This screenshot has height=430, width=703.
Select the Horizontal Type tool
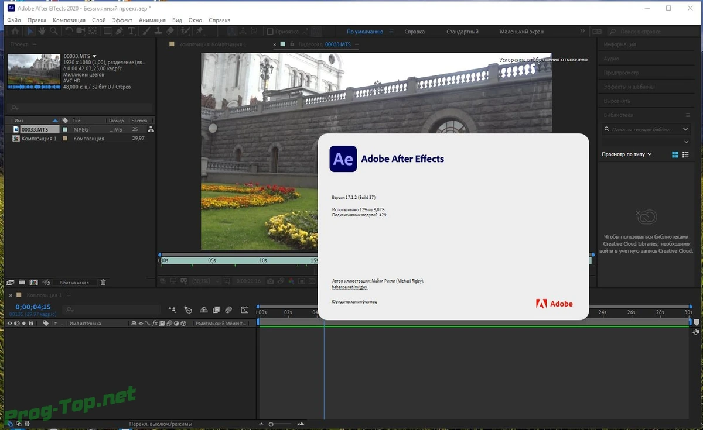coord(131,31)
